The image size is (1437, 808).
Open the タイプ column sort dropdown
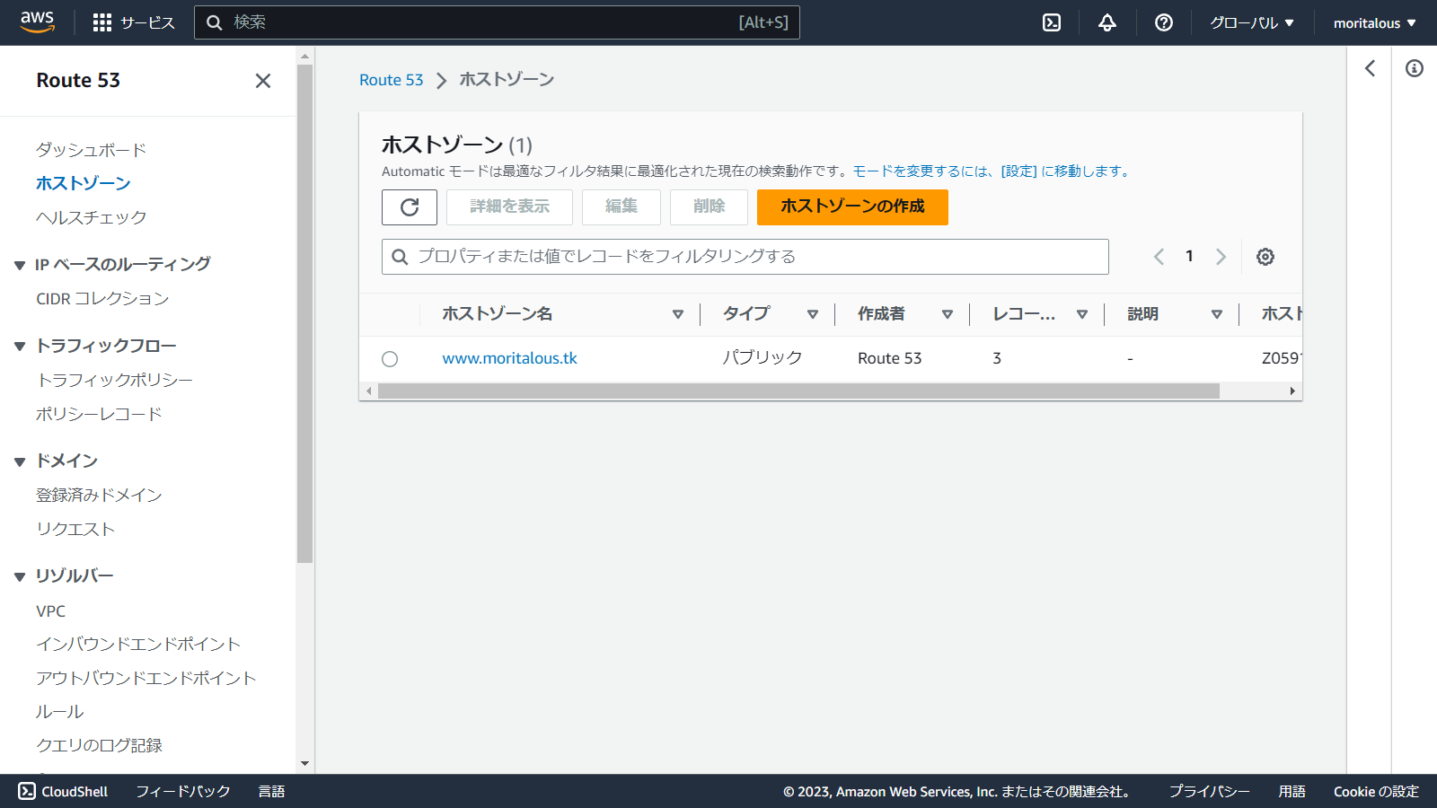tap(813, 314)
